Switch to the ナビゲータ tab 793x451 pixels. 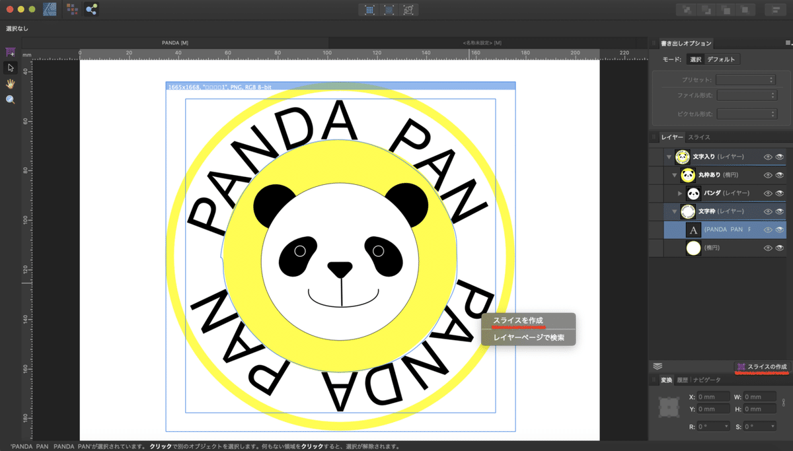pos(706,380)
